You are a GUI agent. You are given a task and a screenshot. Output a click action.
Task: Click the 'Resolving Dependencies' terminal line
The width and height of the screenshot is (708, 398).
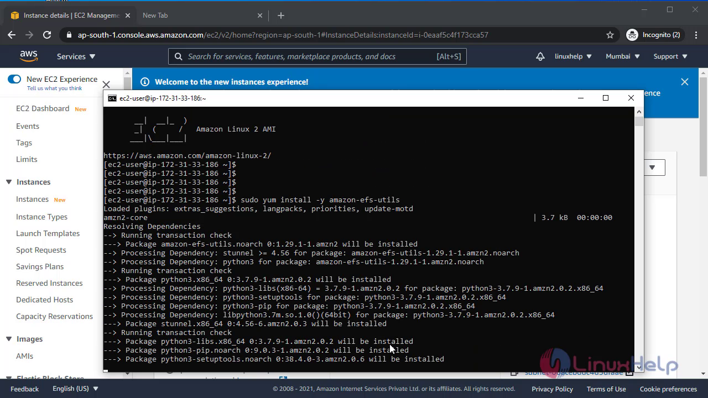coord(152,226)
